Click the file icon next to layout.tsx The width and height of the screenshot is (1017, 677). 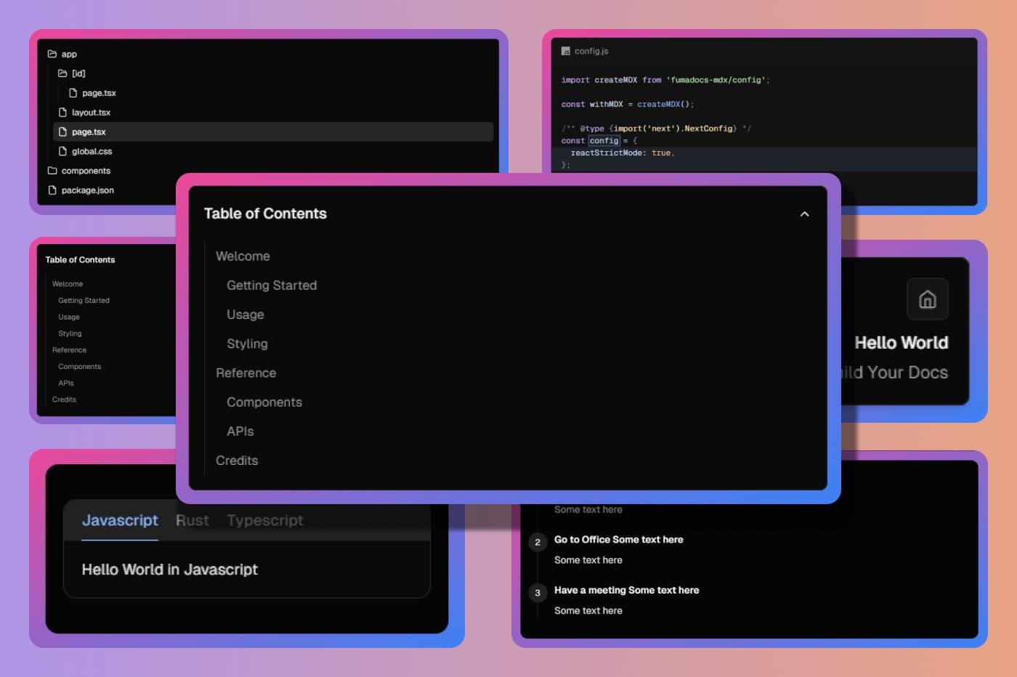(63, 112)
